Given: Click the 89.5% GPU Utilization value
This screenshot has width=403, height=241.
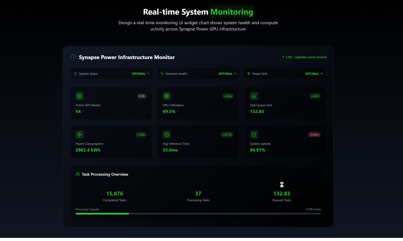Looking at the screenshot, I should 169,111.
